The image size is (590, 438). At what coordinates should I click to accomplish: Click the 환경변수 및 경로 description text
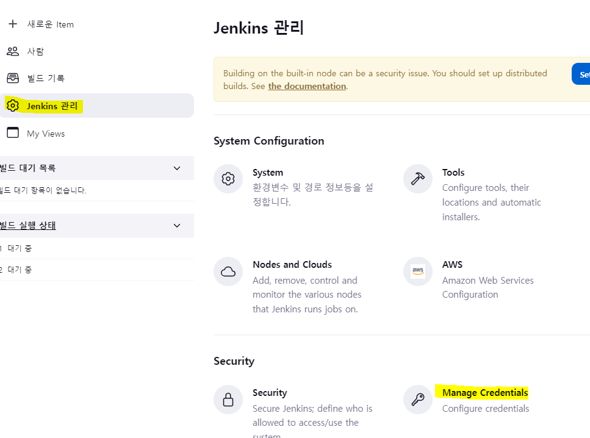point(312,195)
